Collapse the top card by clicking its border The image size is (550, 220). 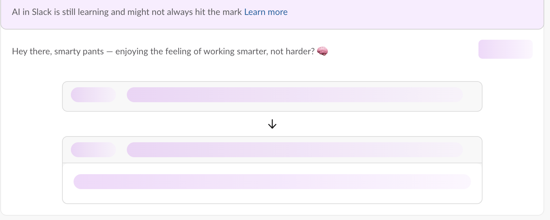tap(272, 82)
